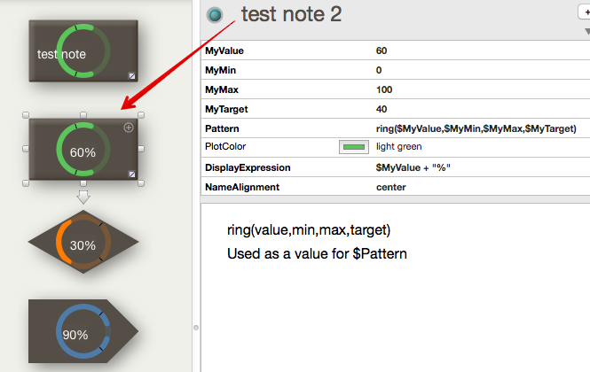Click the text indicator badge on 'test note'
The width and height of the screenshot is (590, 372).
[132, 76]
